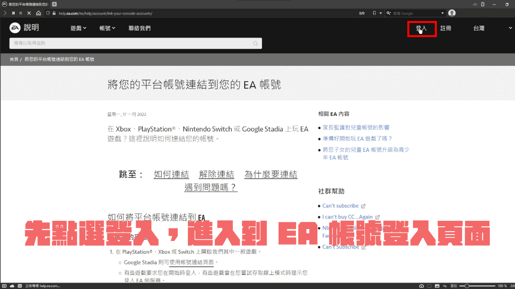515x289 pixels.
Task: Open the closed-tabs trash icon
Action: pyautogui.click(x=483, y=4)
